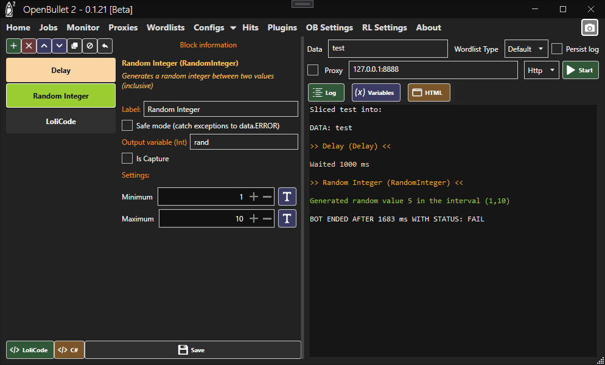Open Plugins page
This screenshot has width=605, height=365.
(x=282, y=27)
